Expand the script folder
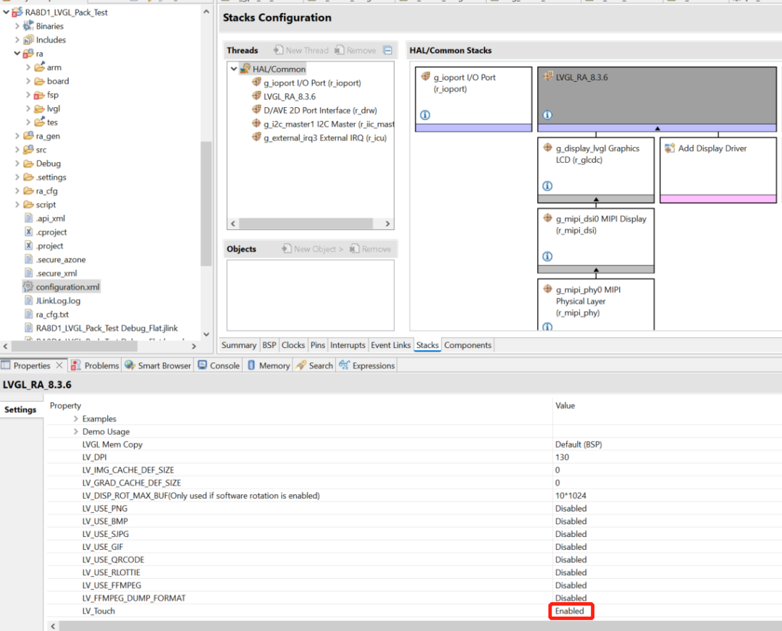782x631 pixels. tap(17, 204)
